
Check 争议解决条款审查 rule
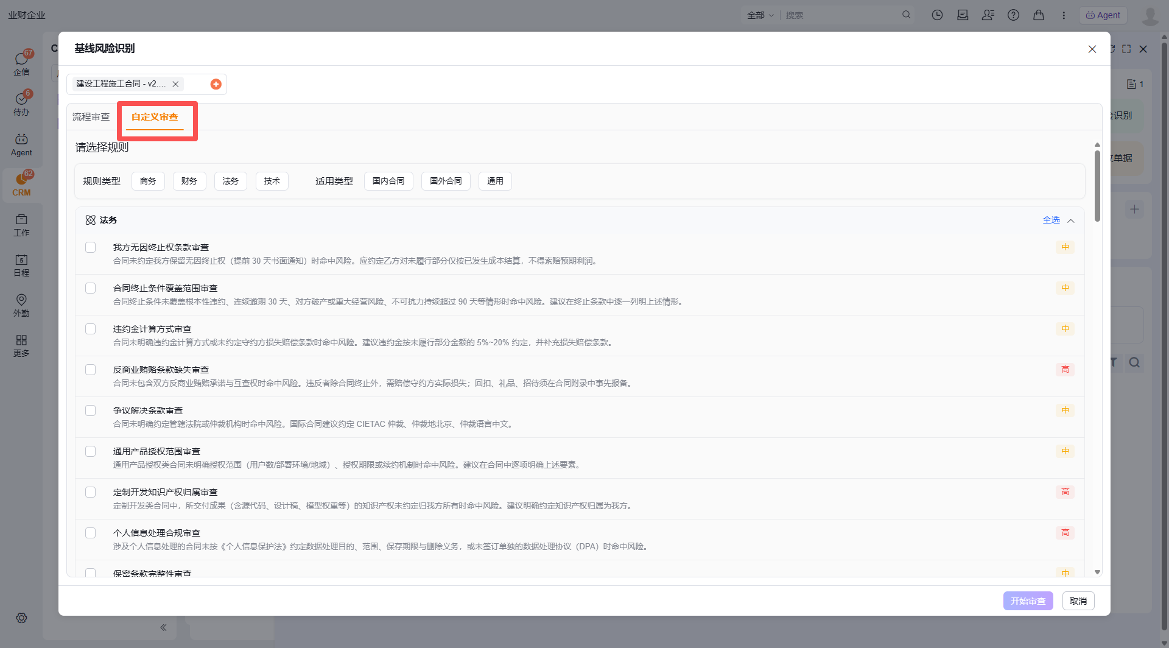click(x=91, y=410)
